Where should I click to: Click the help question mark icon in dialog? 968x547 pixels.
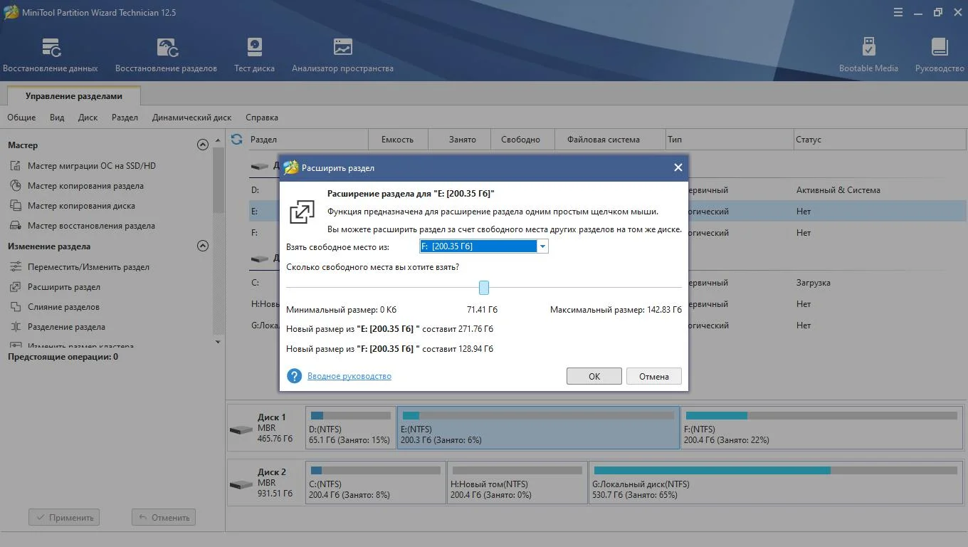click(294, 376)
